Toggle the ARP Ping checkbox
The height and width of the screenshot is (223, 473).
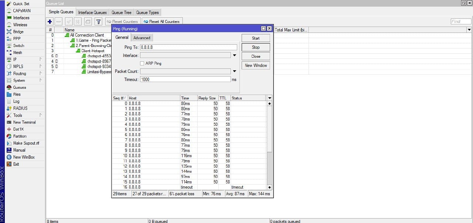click(x=142, y=64)
